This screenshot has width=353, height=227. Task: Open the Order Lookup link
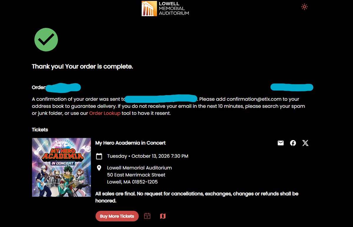105,113
